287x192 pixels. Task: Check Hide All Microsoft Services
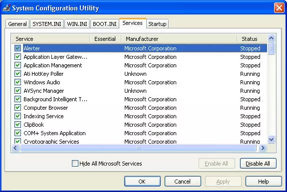[75, 163]
